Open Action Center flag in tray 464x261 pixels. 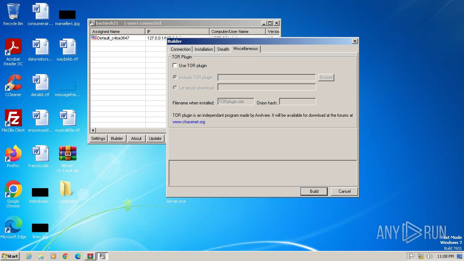point(412,256)
